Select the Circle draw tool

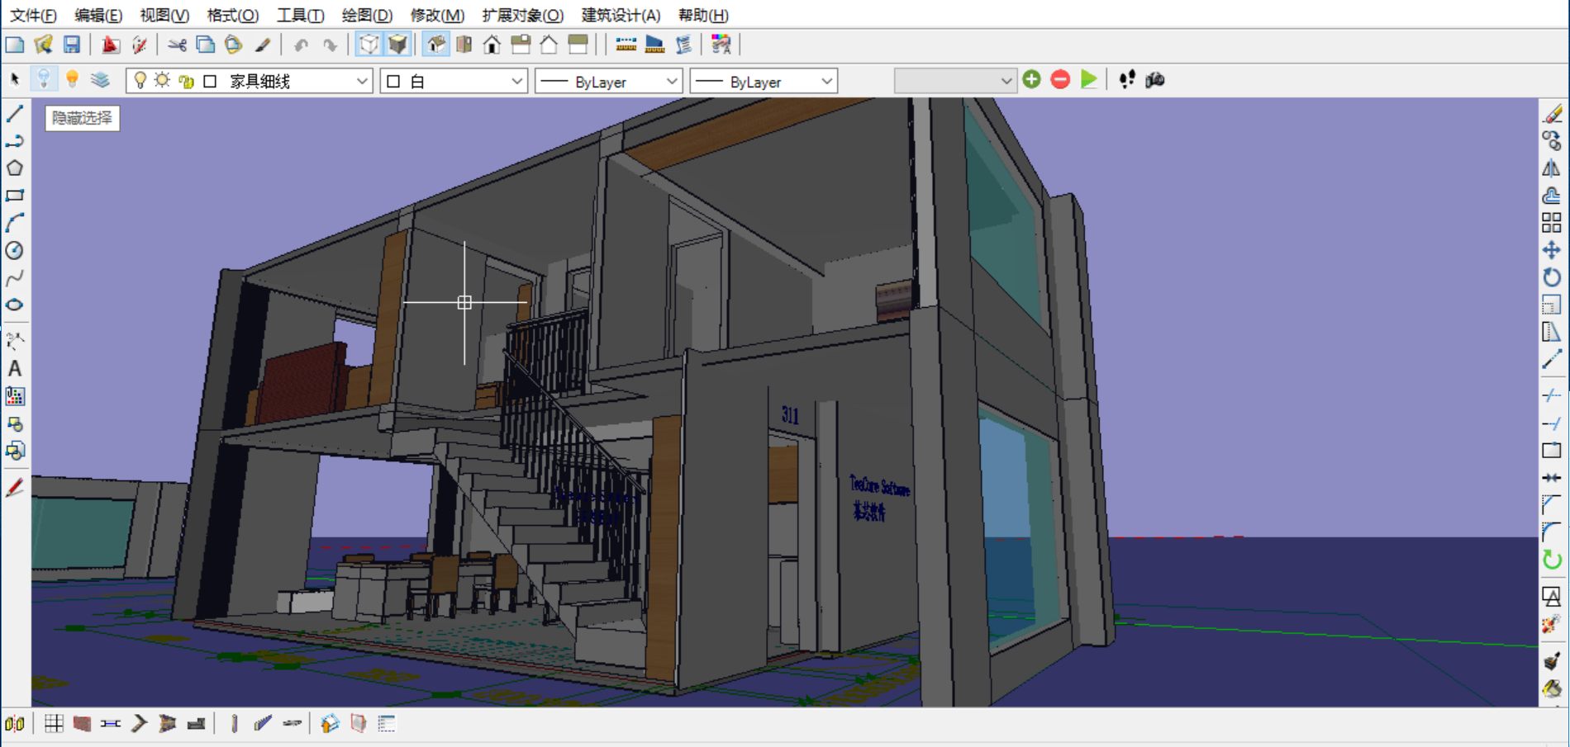pyautogui.click(x=15, y=250)
